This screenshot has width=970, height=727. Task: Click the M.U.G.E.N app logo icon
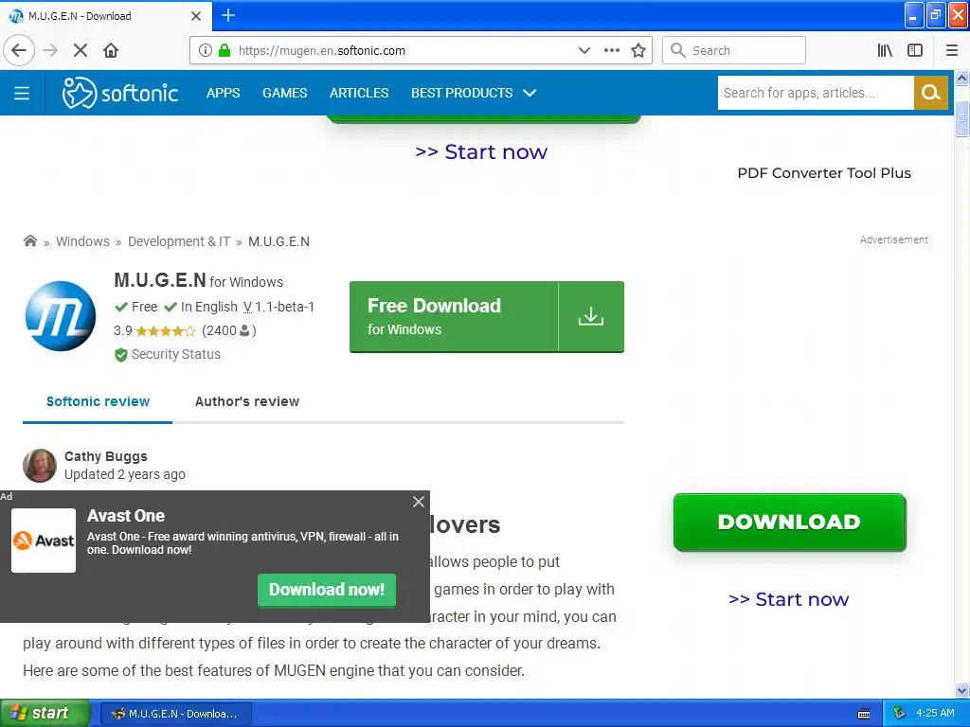[61, 316]
